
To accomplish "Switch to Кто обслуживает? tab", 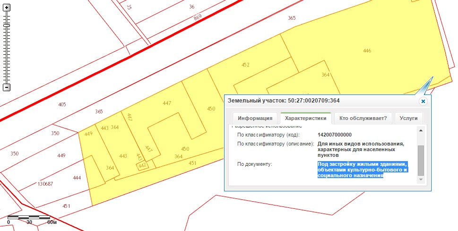I will click(x=363, y=118).
